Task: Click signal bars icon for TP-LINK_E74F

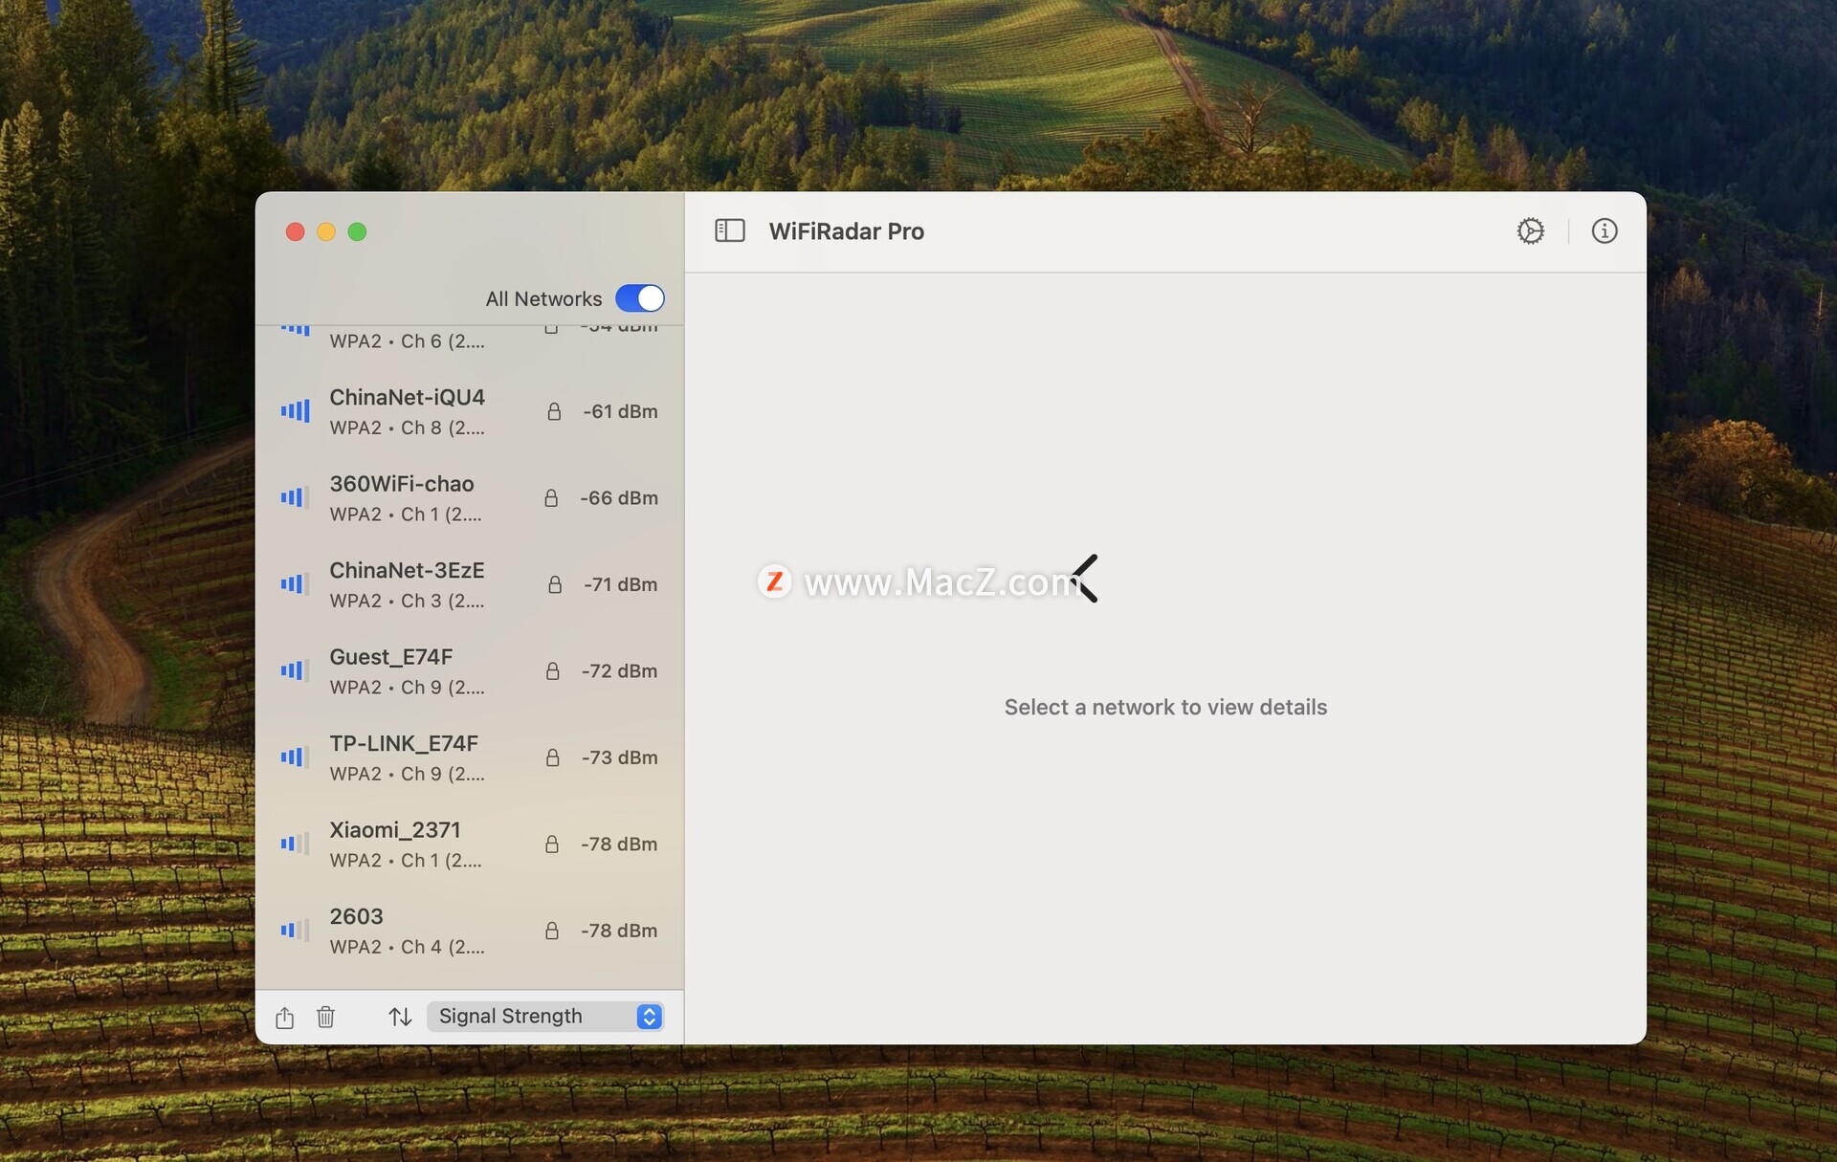Action: click(x=295, y=757)
